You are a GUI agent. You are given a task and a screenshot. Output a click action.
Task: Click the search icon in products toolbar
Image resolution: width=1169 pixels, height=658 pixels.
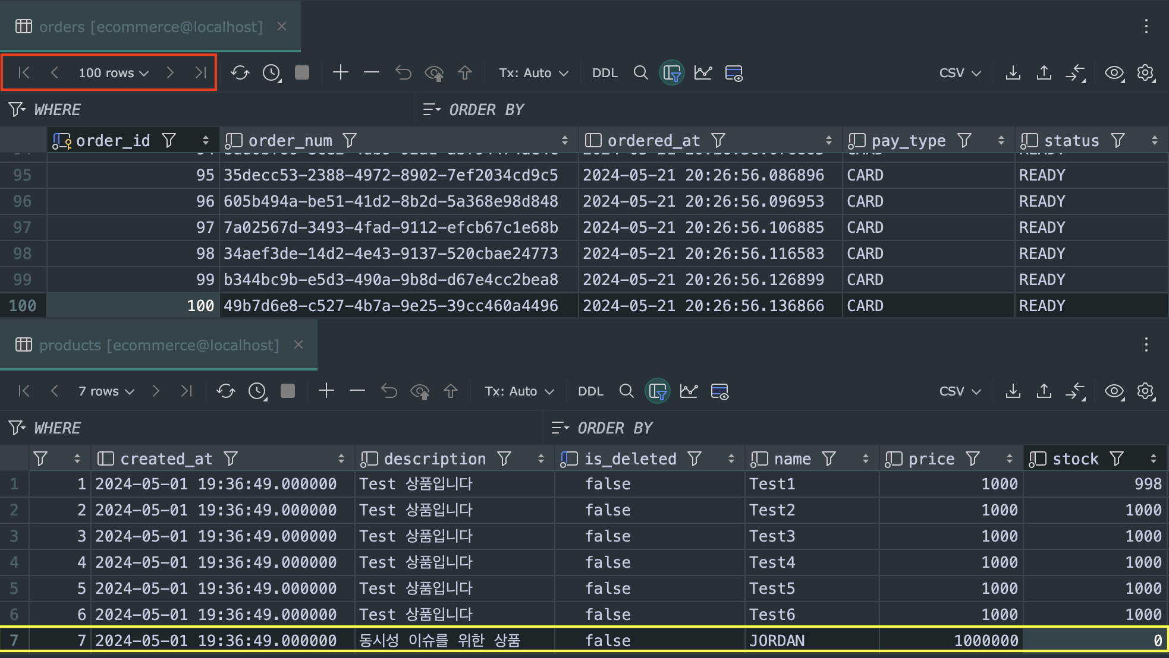626,391
